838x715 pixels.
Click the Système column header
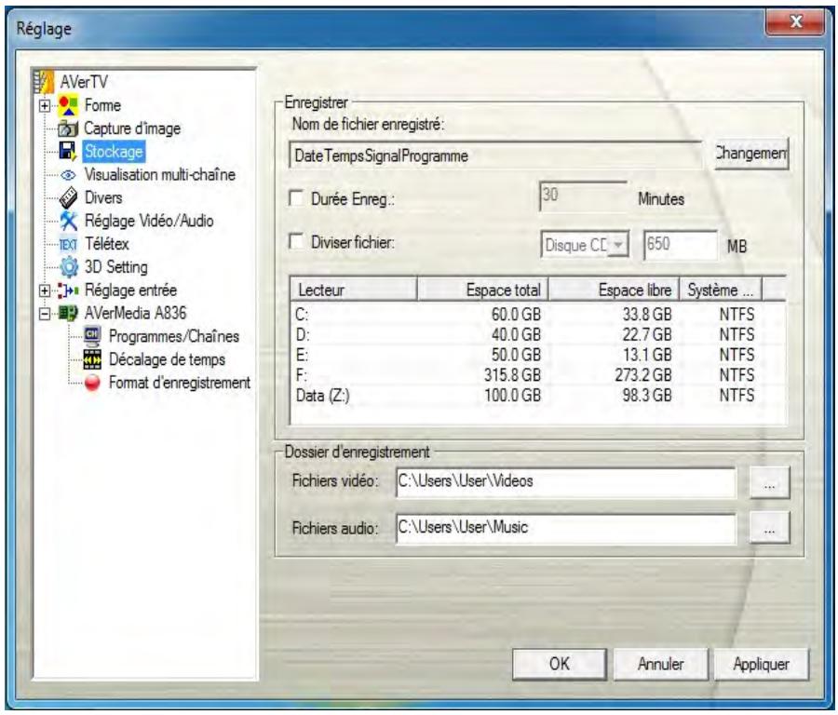coord(721,290)
